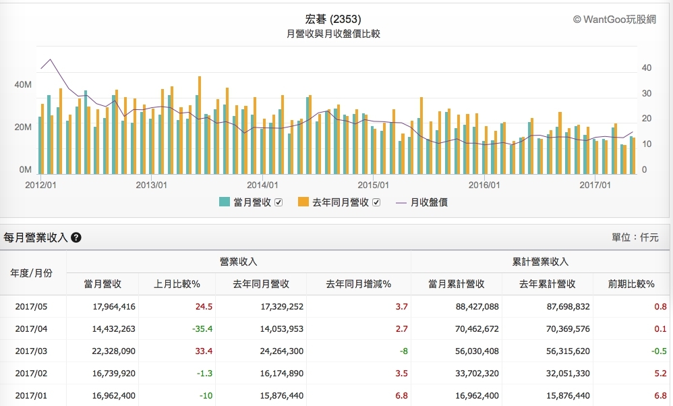The width and height of the screenshot is (673, 406).
Task: Click the -10 month comparison value
Action: click(x=206, y=396)
